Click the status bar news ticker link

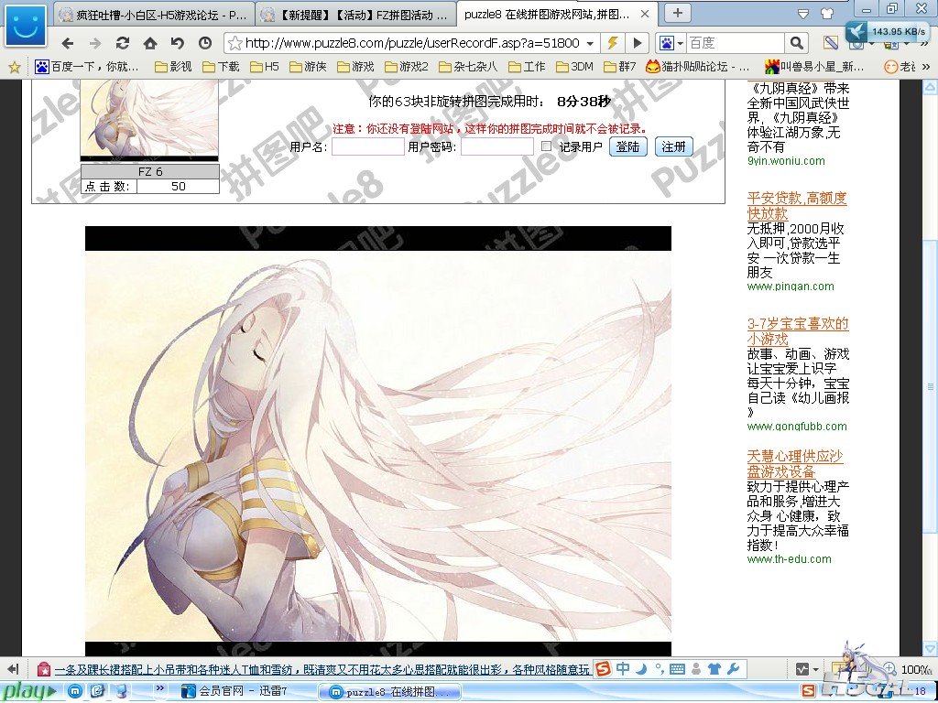(x=322, y=669)
